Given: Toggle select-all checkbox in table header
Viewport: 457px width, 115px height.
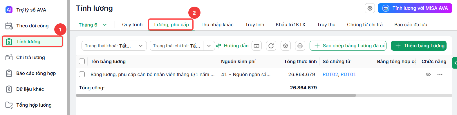Looking at the screenshot, I should point(82,61).
